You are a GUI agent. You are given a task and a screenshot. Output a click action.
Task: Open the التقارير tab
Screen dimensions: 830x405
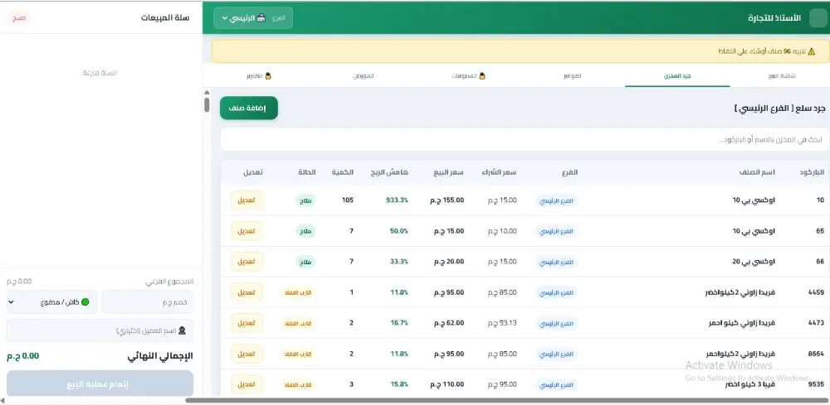tap(259, 76)
